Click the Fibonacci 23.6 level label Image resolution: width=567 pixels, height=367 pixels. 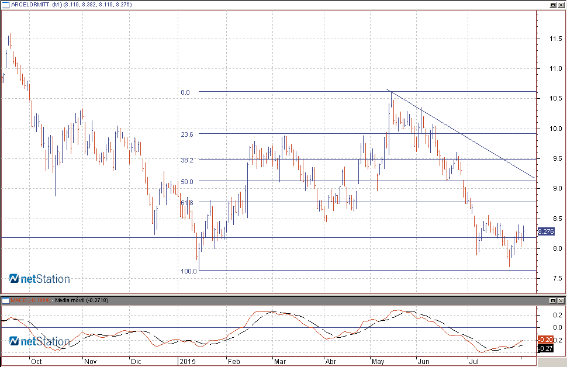[187, 134]
